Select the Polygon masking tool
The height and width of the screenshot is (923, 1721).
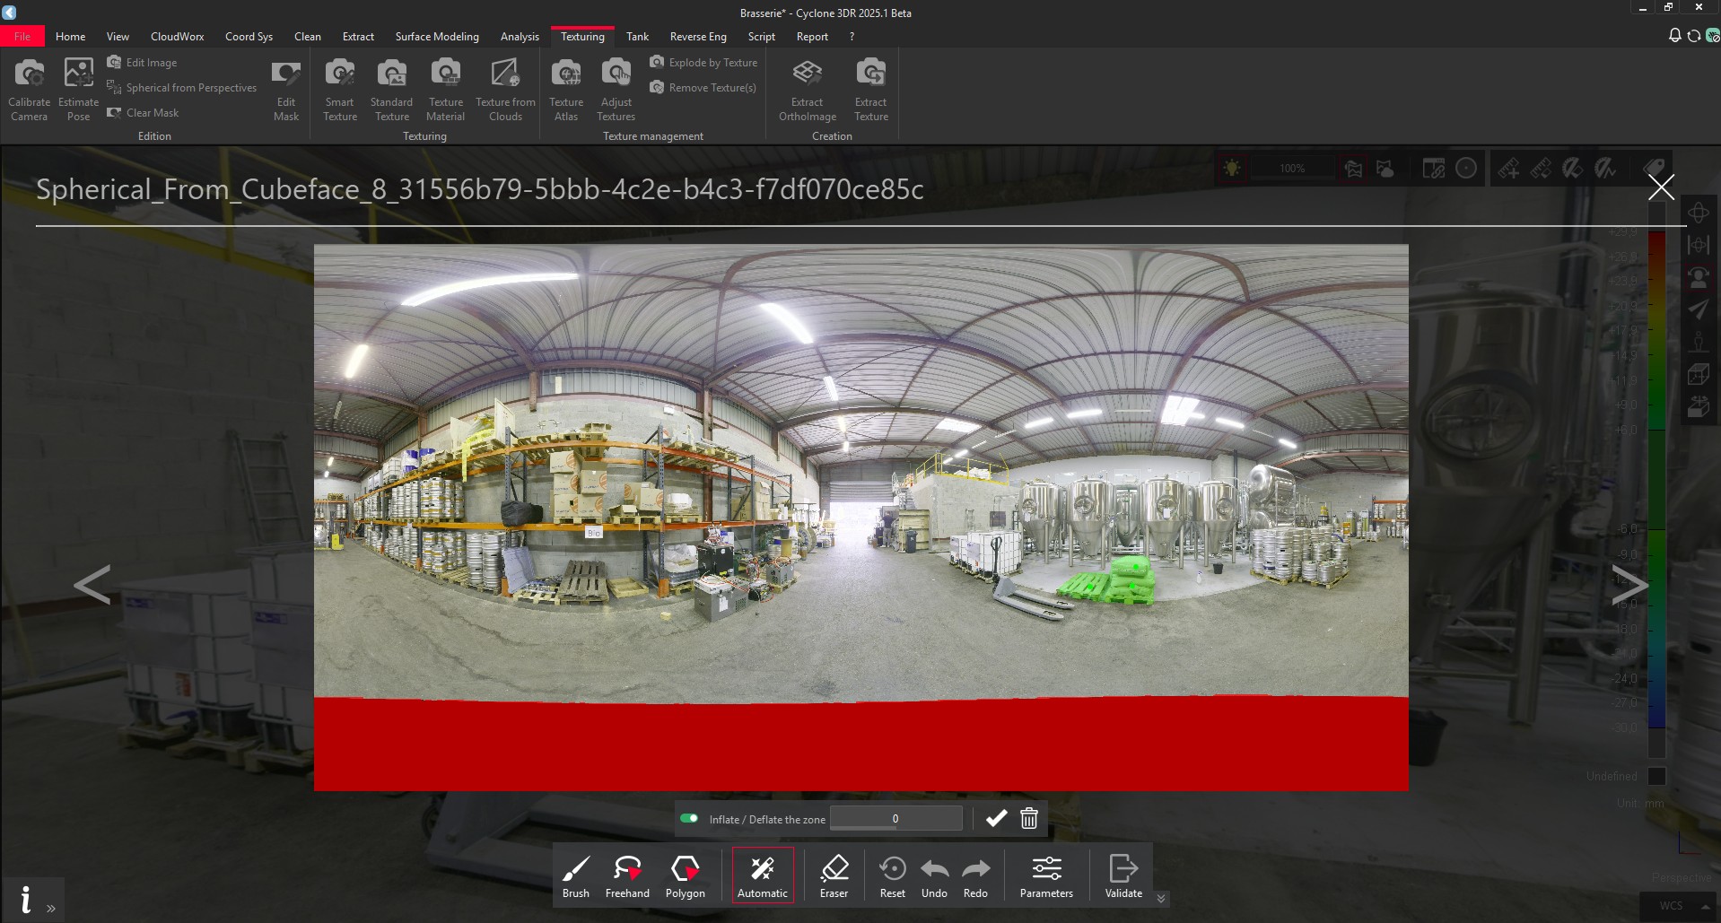pos(685,875)
